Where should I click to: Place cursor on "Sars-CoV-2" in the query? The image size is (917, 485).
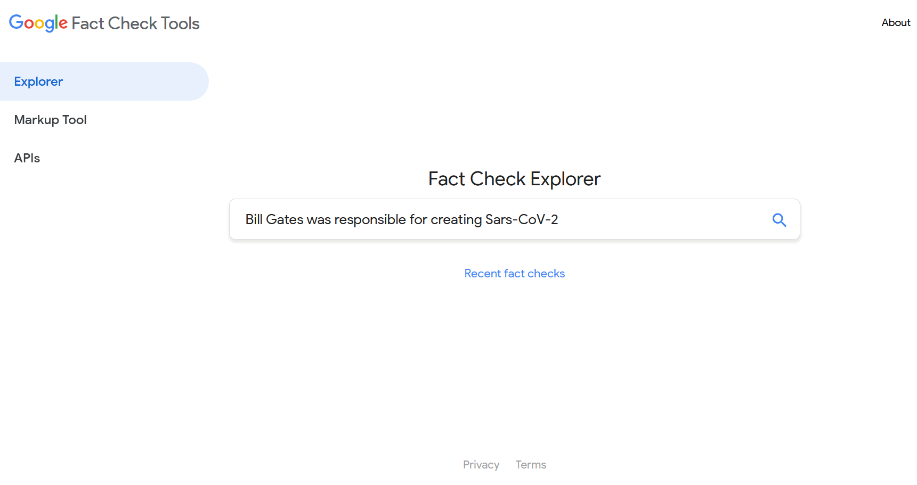coord(521,219)
